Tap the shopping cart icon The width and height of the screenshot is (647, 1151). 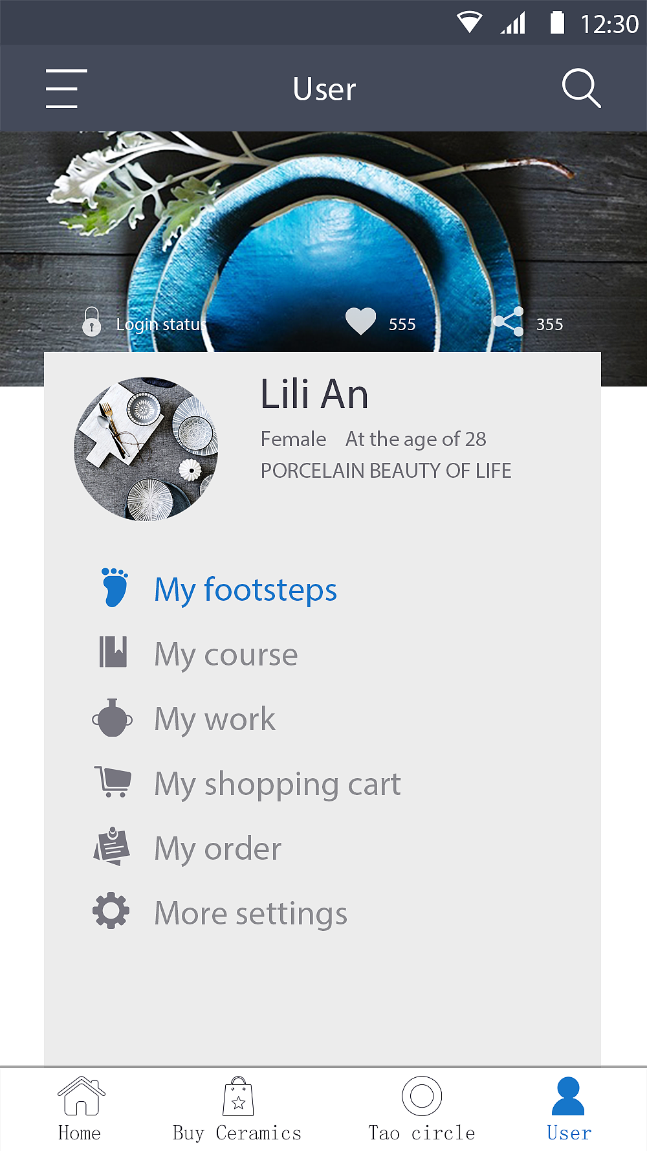[113, 781]
